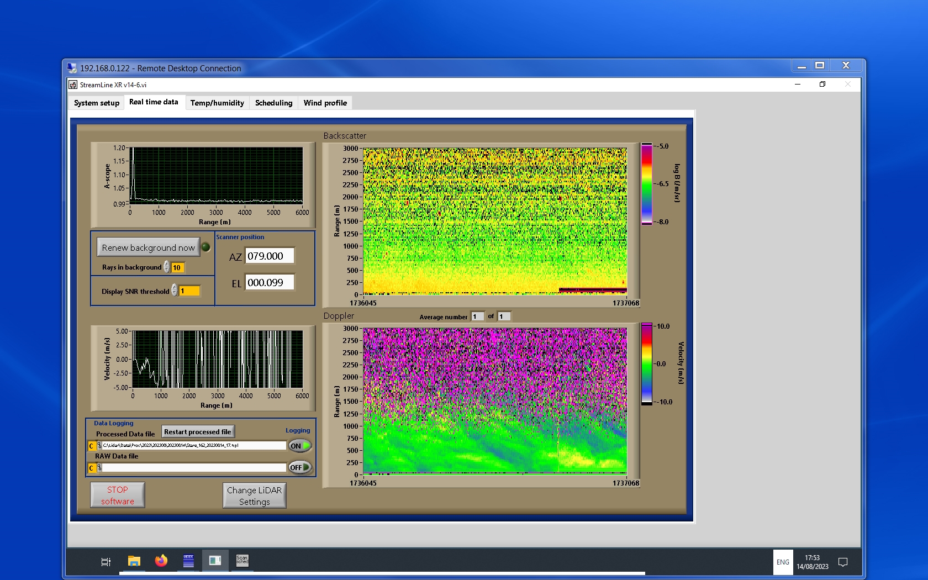
Task: Click the Rays in background stepper
Action: [167, 267]
